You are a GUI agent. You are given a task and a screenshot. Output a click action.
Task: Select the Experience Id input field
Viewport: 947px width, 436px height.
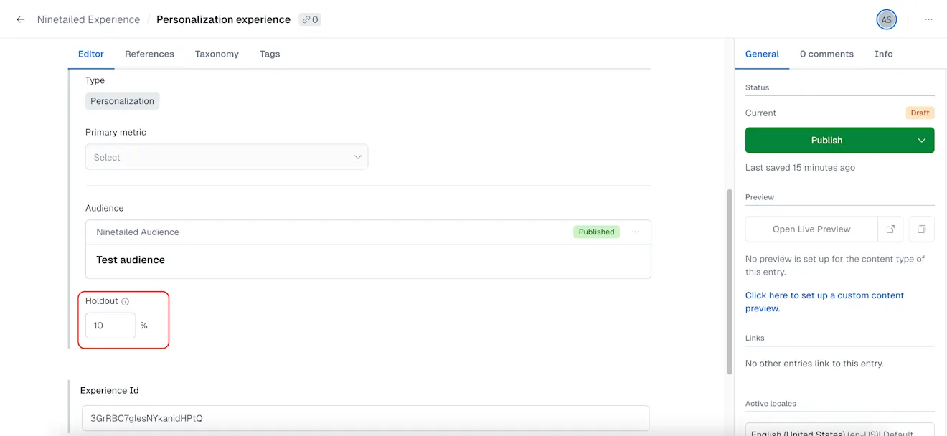tap(366, 418)
